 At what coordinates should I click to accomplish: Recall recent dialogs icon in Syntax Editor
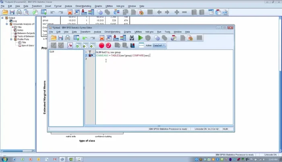(x=76, y=38)
